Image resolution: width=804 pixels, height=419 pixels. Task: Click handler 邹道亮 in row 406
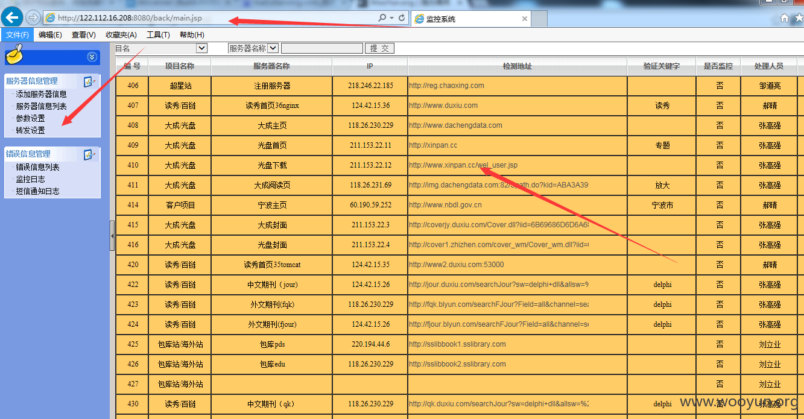(x=770, y=86)
